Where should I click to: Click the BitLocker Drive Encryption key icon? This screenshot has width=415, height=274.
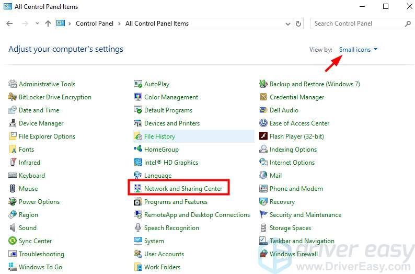13,97
